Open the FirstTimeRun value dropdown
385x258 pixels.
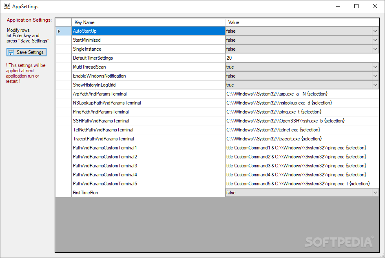[375, 193]
